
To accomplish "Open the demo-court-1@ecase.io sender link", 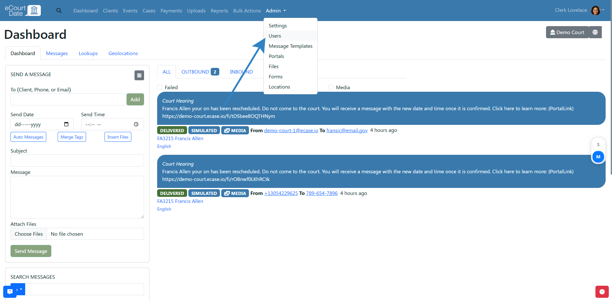I will (291, 130).
